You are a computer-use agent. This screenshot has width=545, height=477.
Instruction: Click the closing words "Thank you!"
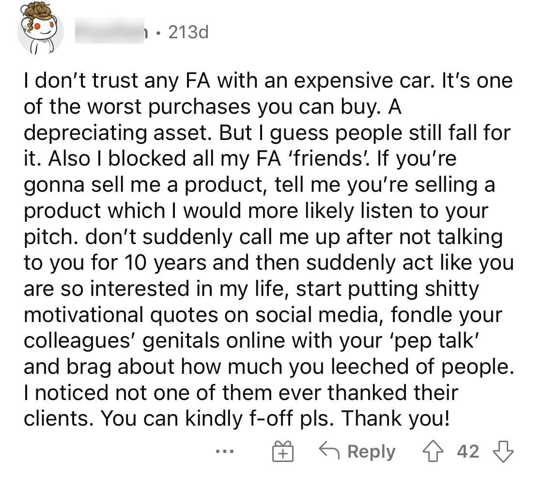pos(395,418)
